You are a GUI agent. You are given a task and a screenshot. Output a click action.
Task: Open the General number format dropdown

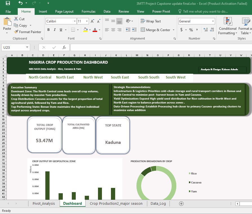pos(213,21)
